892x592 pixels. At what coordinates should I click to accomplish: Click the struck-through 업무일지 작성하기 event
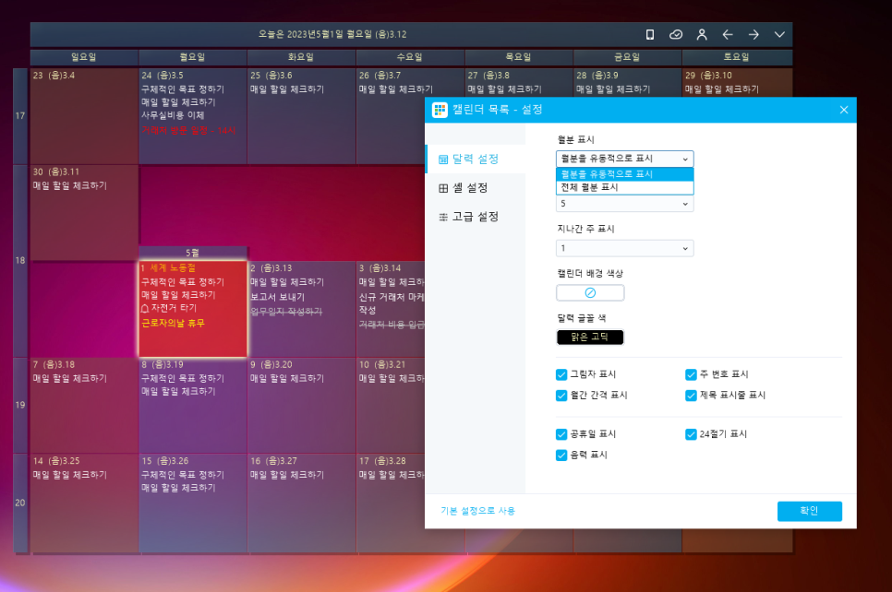click(x=286, y=312)
